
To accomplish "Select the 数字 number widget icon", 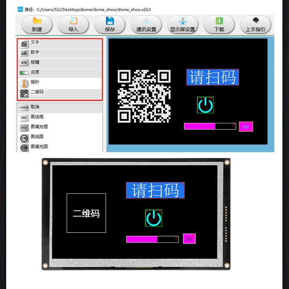I will tap(24, 53).
